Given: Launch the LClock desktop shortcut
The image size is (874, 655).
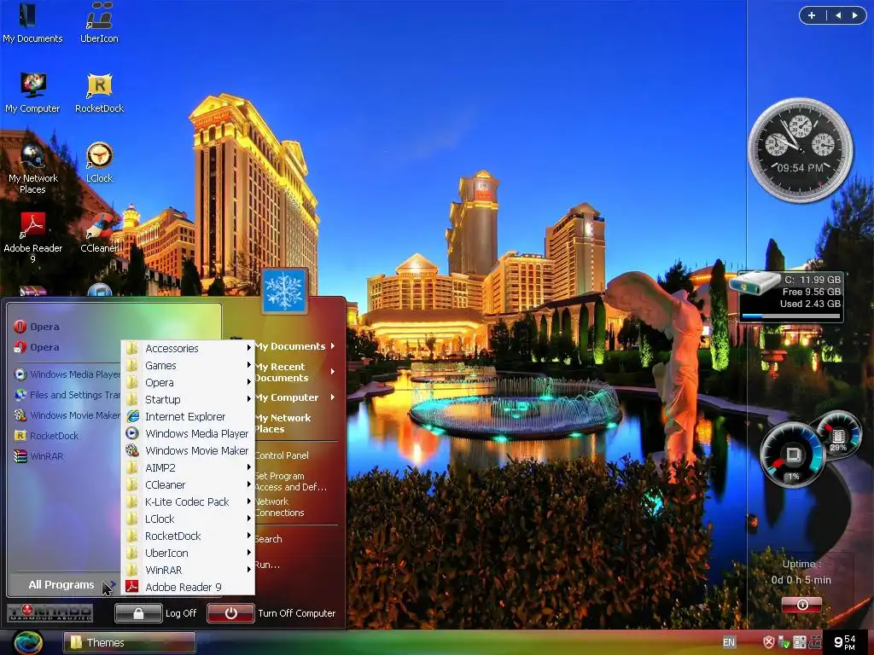Looking at the screenshot, I should (99, 162).
